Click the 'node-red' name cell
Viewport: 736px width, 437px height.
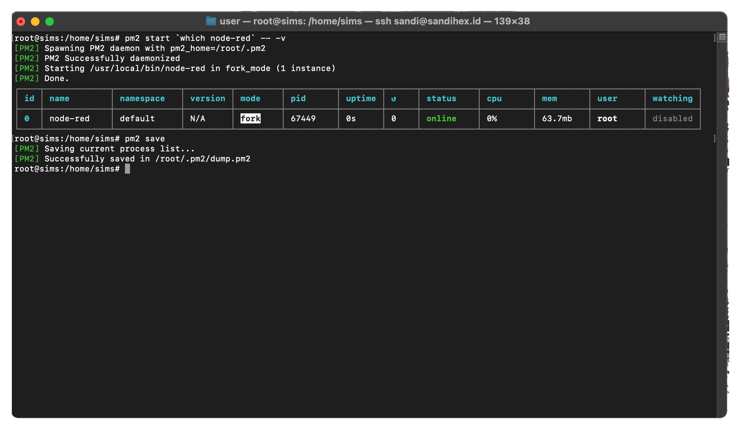pos(69,118)
